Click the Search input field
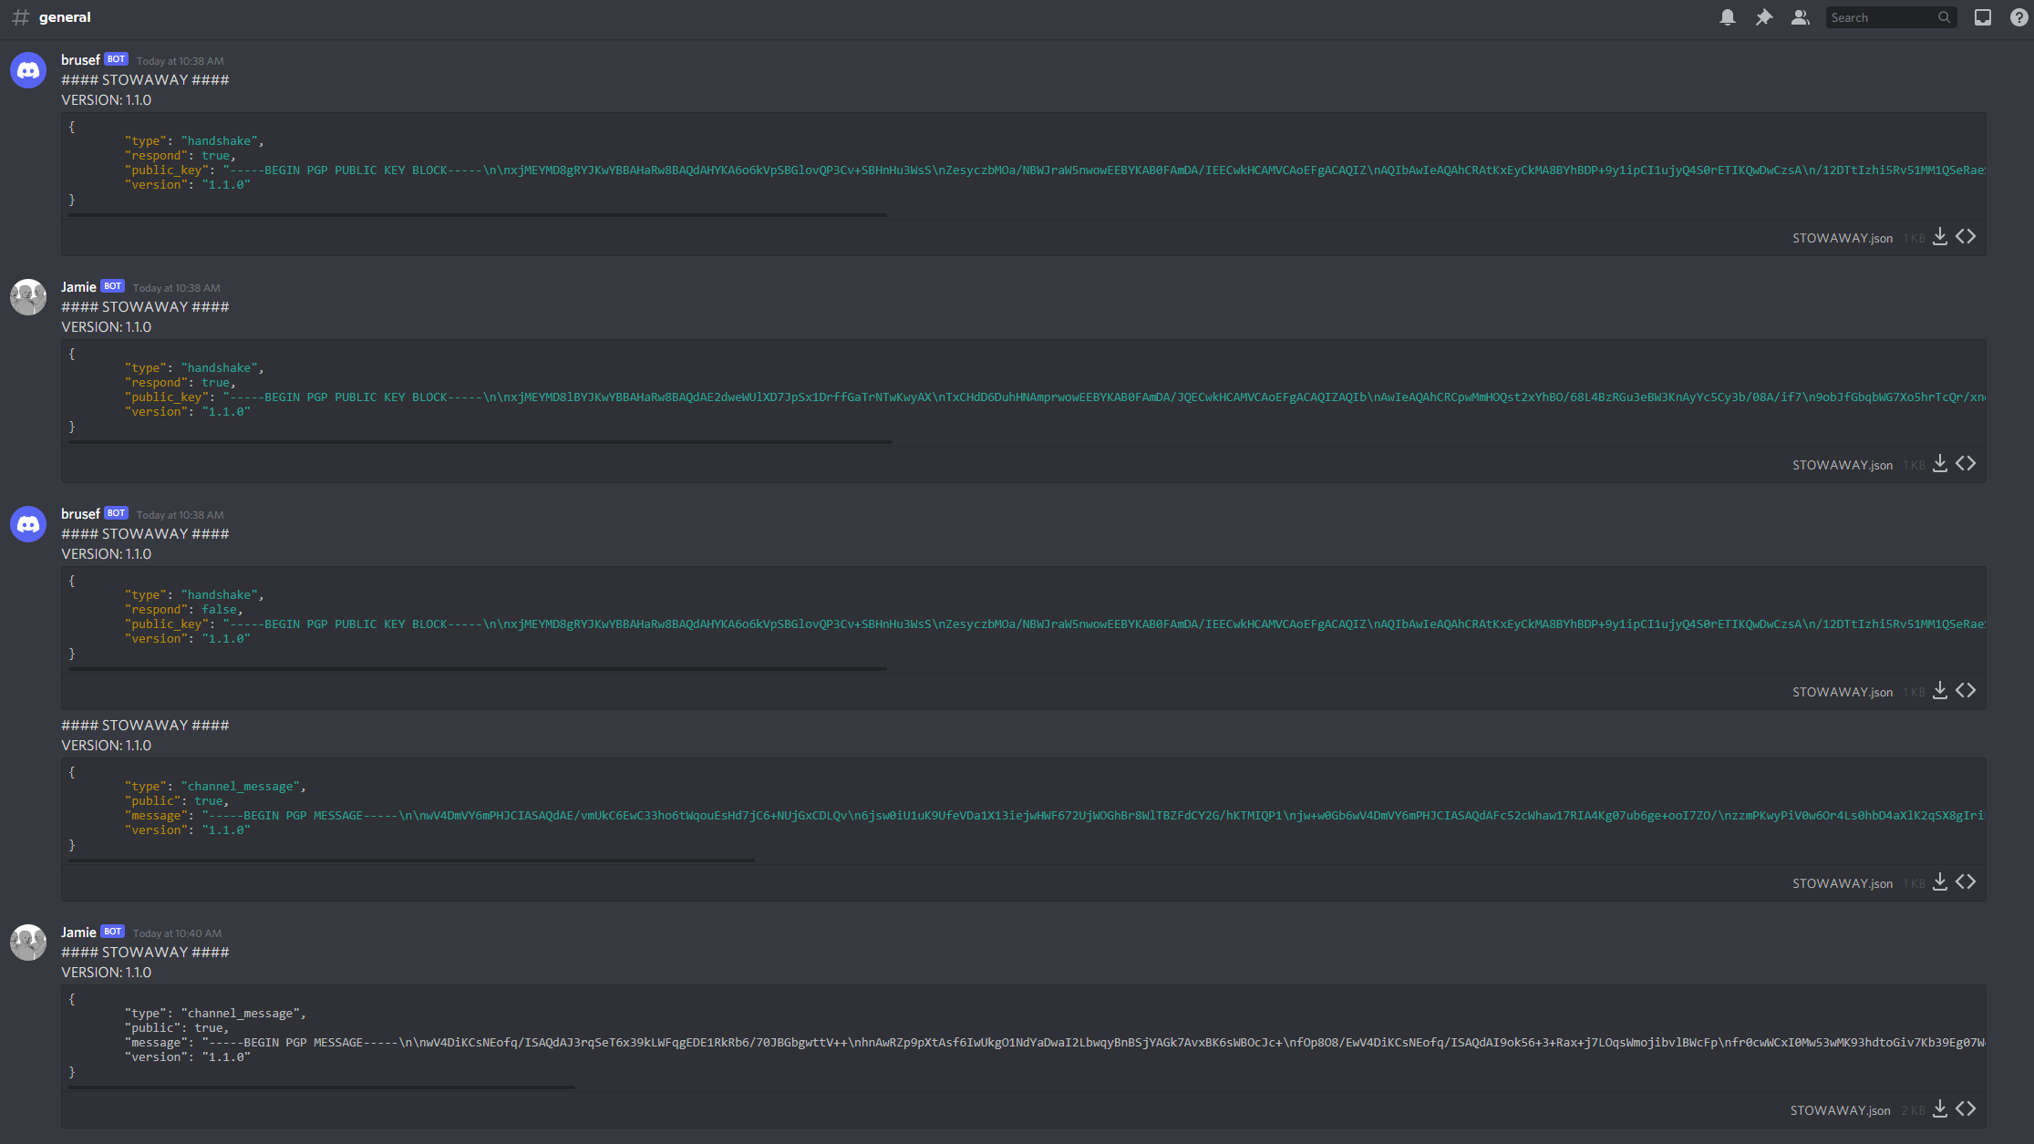 pos(1882,17)
